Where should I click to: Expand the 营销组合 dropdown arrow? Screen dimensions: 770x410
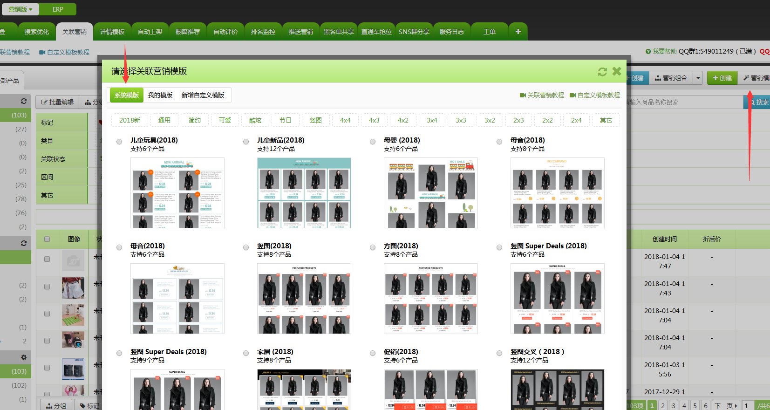click(698, 78)
